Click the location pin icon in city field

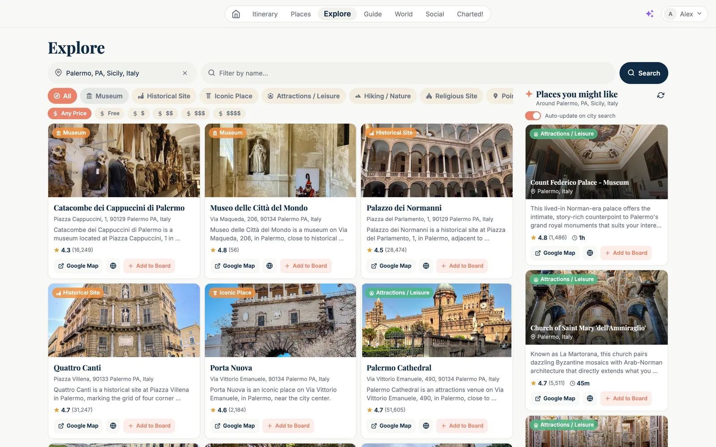click(58, 73)
